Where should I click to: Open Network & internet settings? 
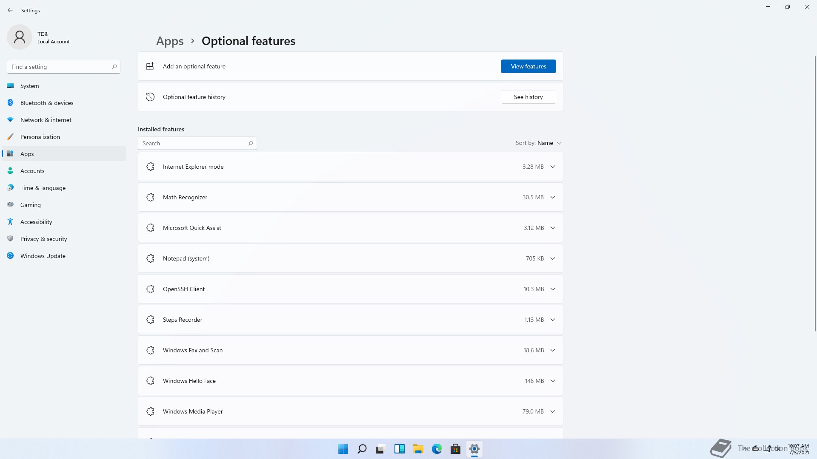pos(64,120)
